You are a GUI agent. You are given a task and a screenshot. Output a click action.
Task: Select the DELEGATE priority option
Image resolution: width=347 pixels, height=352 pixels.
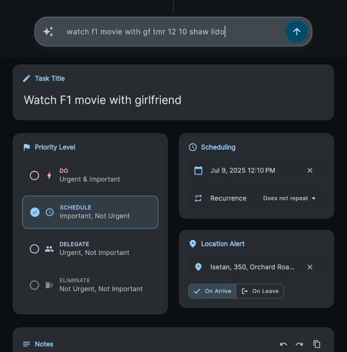click(90, 249)
